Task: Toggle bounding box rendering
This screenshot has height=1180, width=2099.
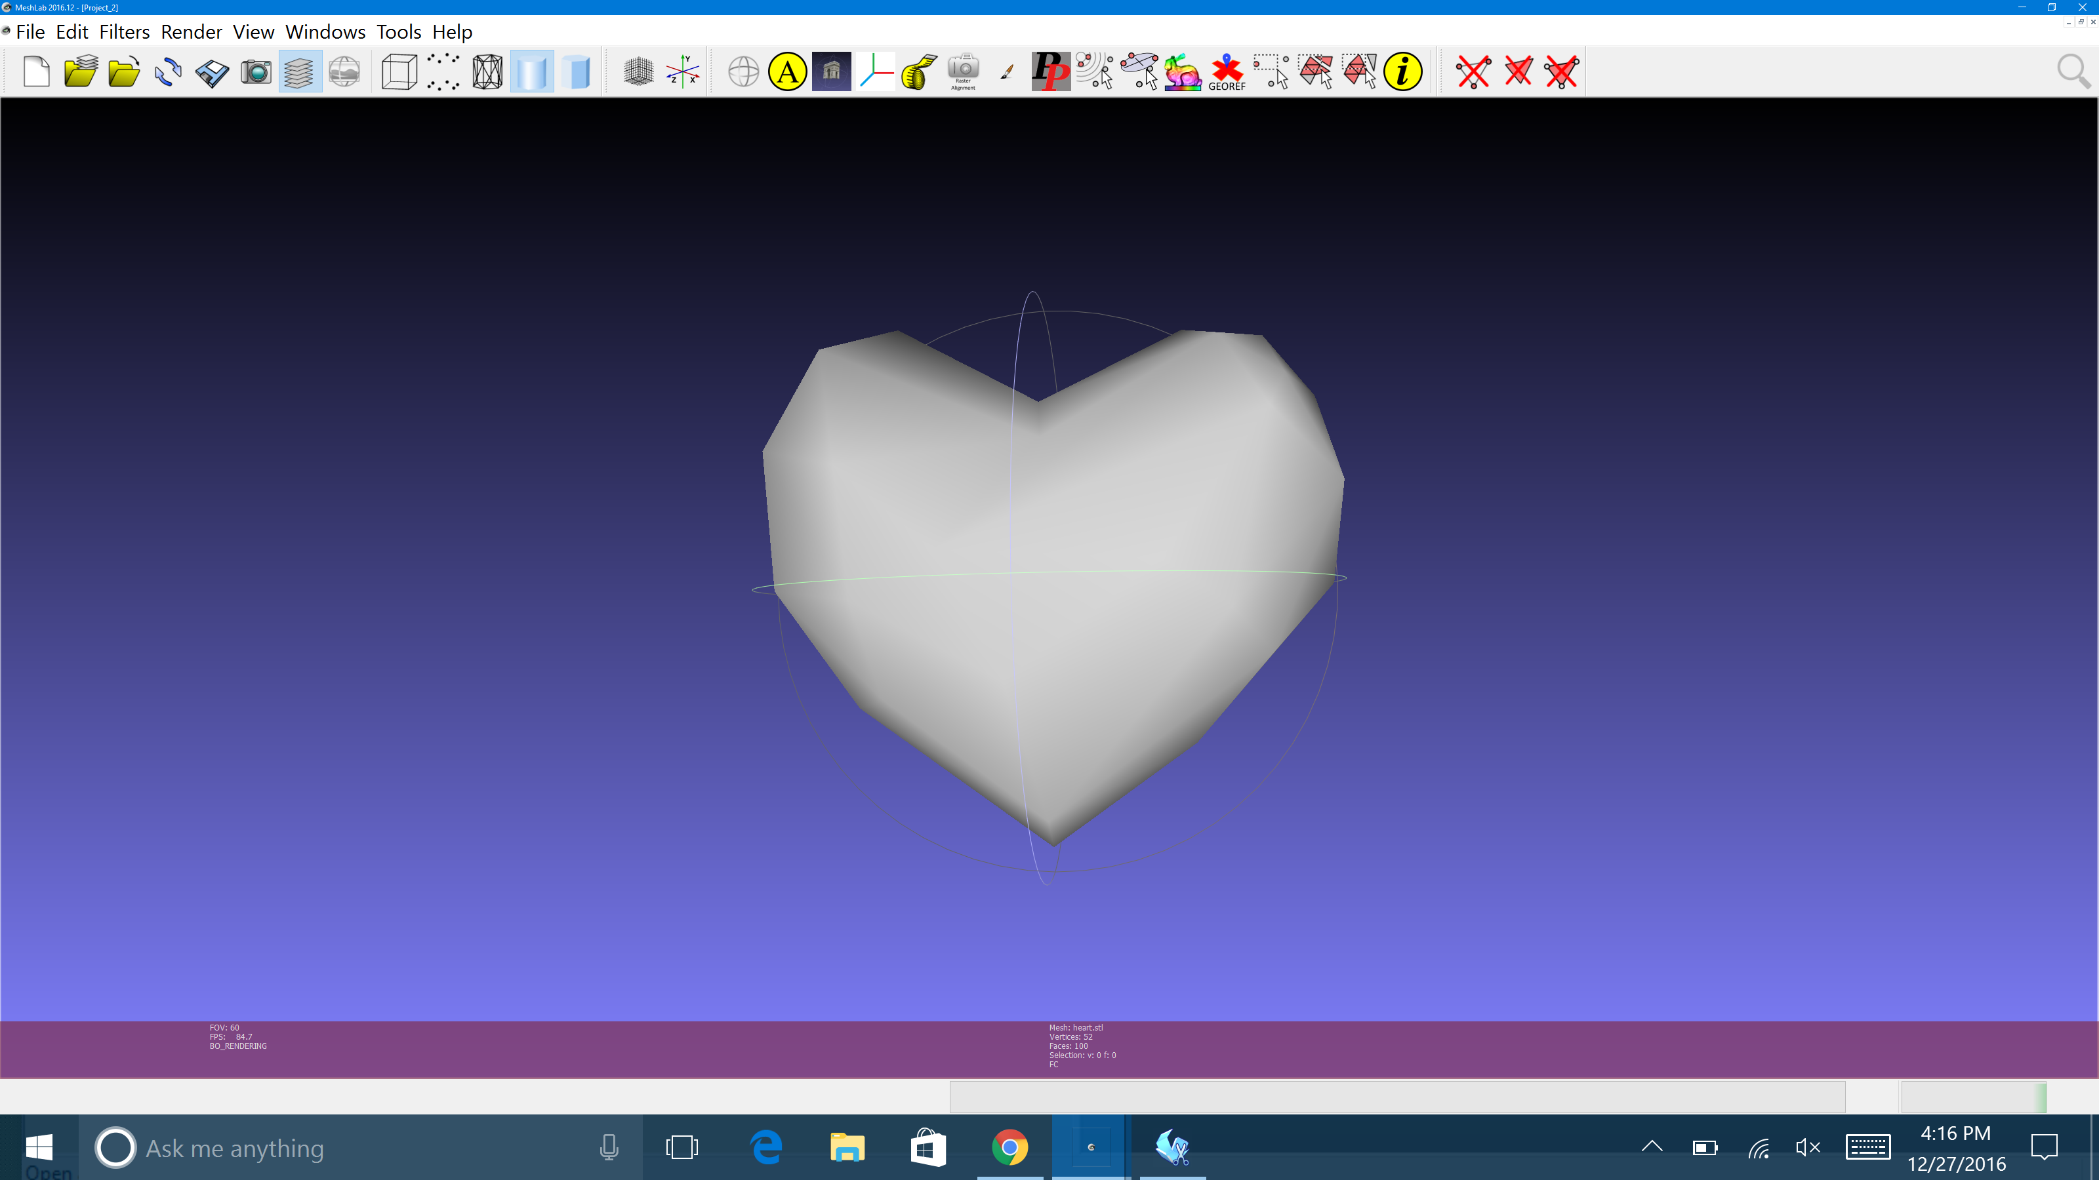Action: pos(399,71)
